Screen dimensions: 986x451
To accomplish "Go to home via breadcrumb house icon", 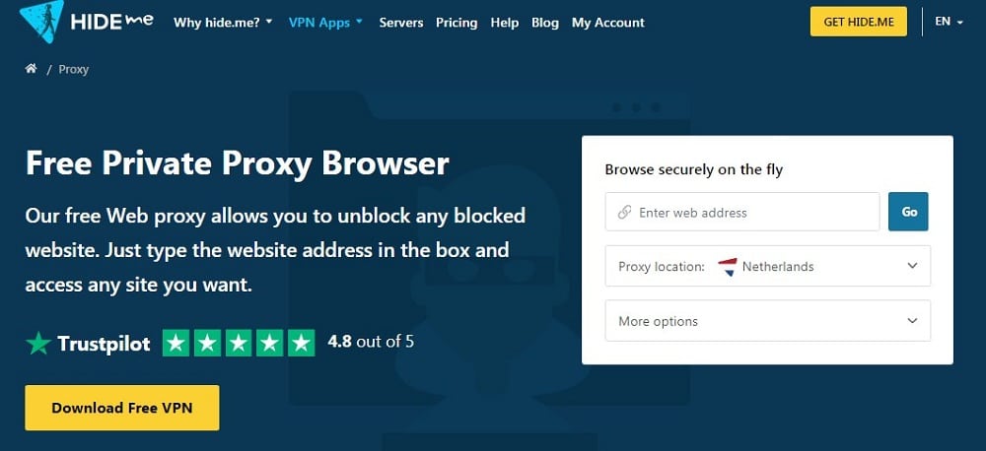I will (x=31, y=69).
